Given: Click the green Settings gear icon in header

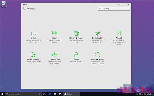Looking at the screenshot, I should pyautogui.click(x=24, y=9).
